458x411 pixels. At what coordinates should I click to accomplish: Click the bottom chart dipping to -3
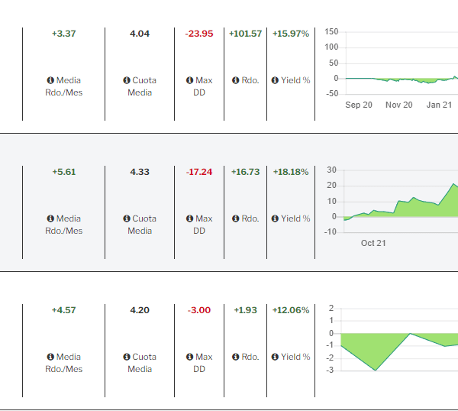point(397,344)
